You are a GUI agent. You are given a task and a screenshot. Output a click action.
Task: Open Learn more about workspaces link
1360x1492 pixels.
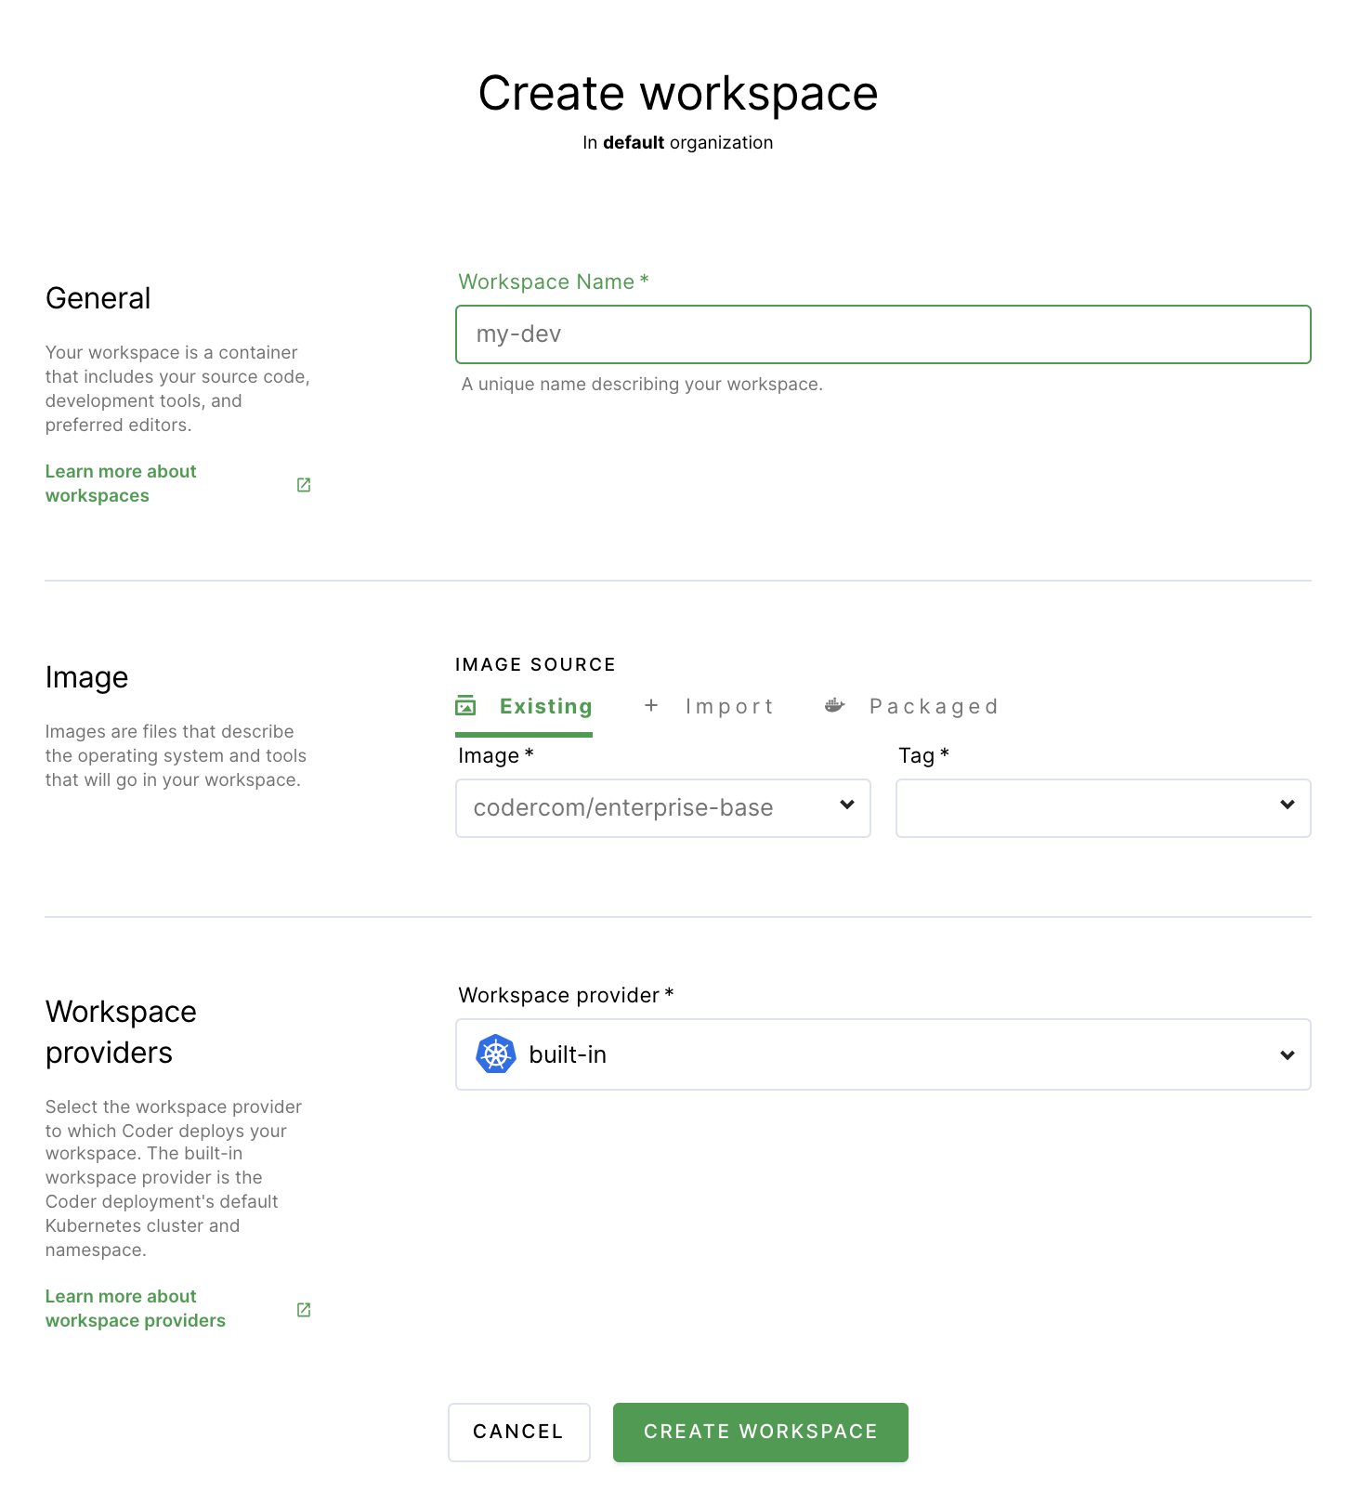tap(121, 483)
